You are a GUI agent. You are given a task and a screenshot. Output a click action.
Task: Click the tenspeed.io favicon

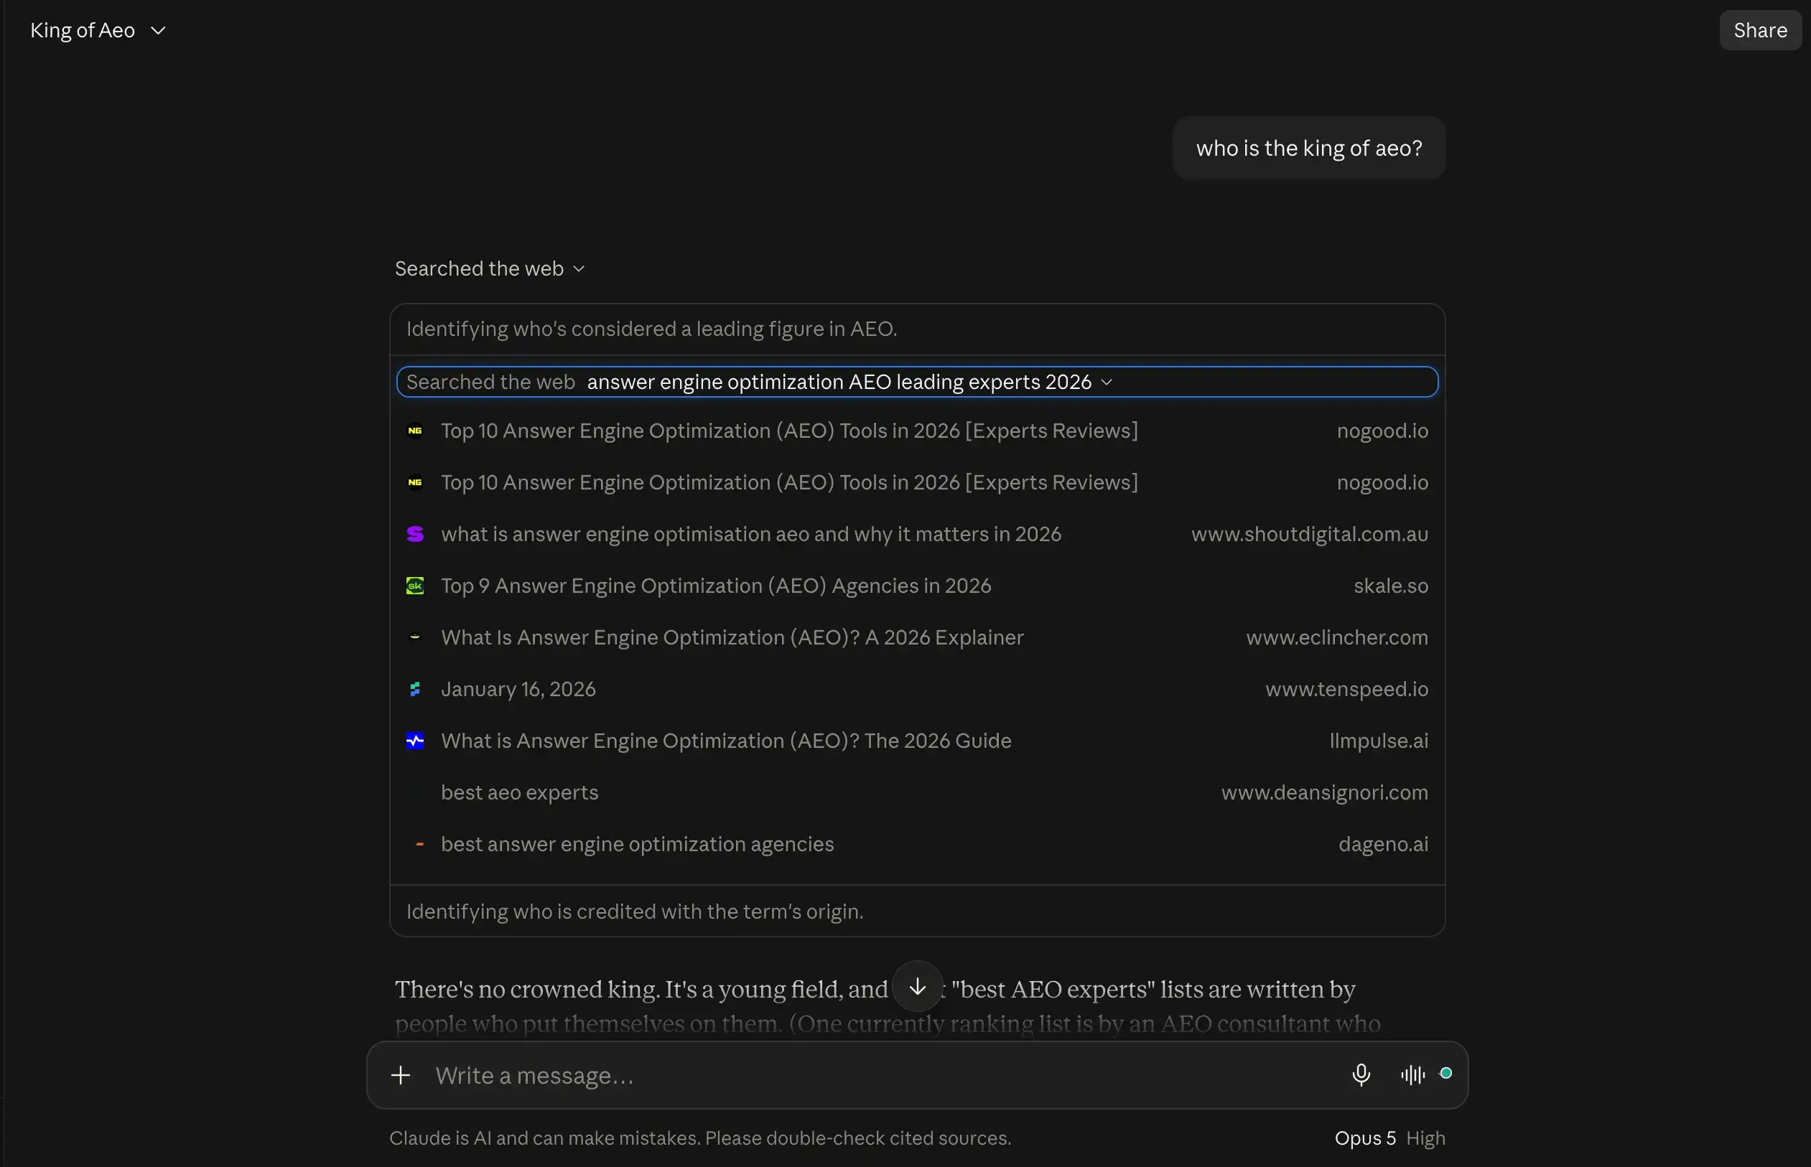[x=414, y=689]
